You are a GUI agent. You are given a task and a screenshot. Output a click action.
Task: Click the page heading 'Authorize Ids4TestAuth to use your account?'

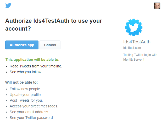point(54,25)
